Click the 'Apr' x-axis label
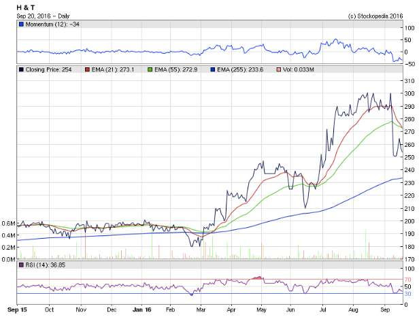The height and width of the screenshot is (319, 419). tap(231, 309)
